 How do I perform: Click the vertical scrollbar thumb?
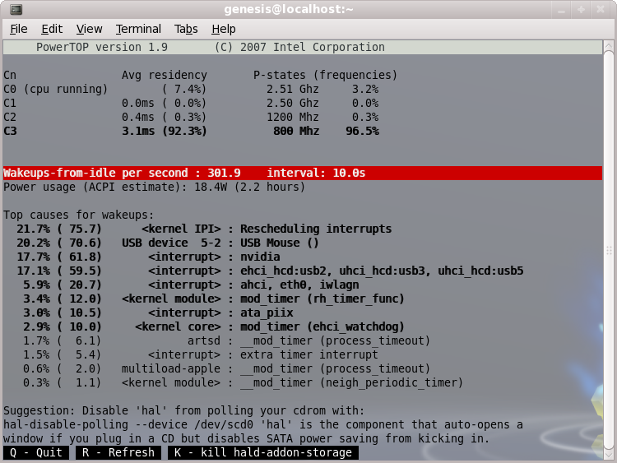609,249
